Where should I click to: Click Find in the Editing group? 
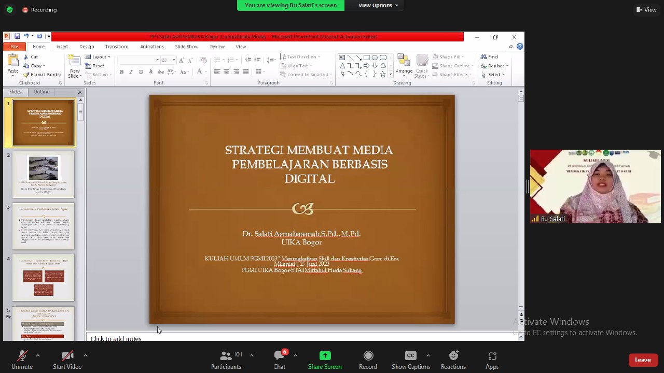tap(489, 57)
